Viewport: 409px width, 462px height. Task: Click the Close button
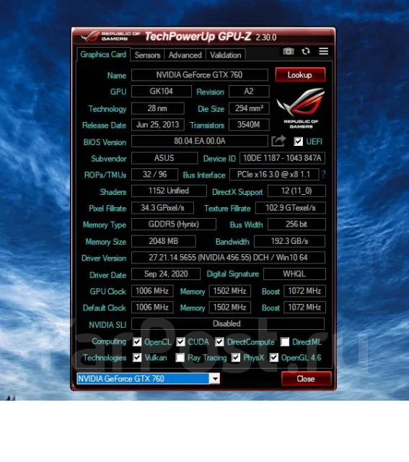point(307,378)
